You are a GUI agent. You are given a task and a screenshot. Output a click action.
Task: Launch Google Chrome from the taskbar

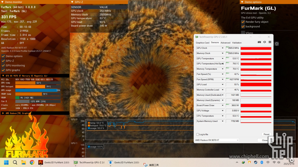(x=32, y=162)
